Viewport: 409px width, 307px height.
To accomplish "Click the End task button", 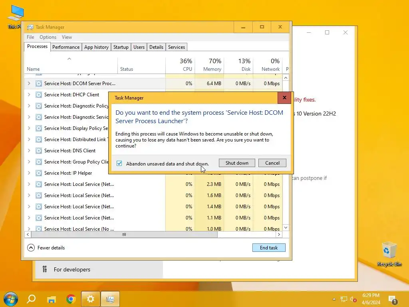I will coord(269,248).
